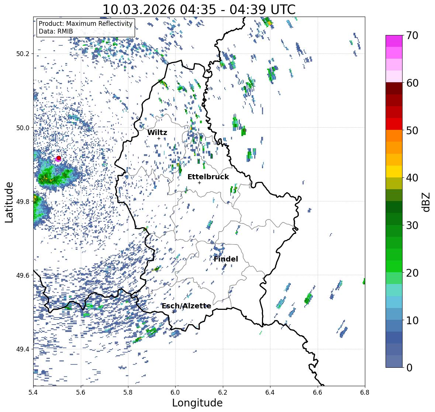Viewport: 435px width, 412px height.
Task: Pick the dark maroon swatch below 60 dBZ
Action: (x=394, y=89)
